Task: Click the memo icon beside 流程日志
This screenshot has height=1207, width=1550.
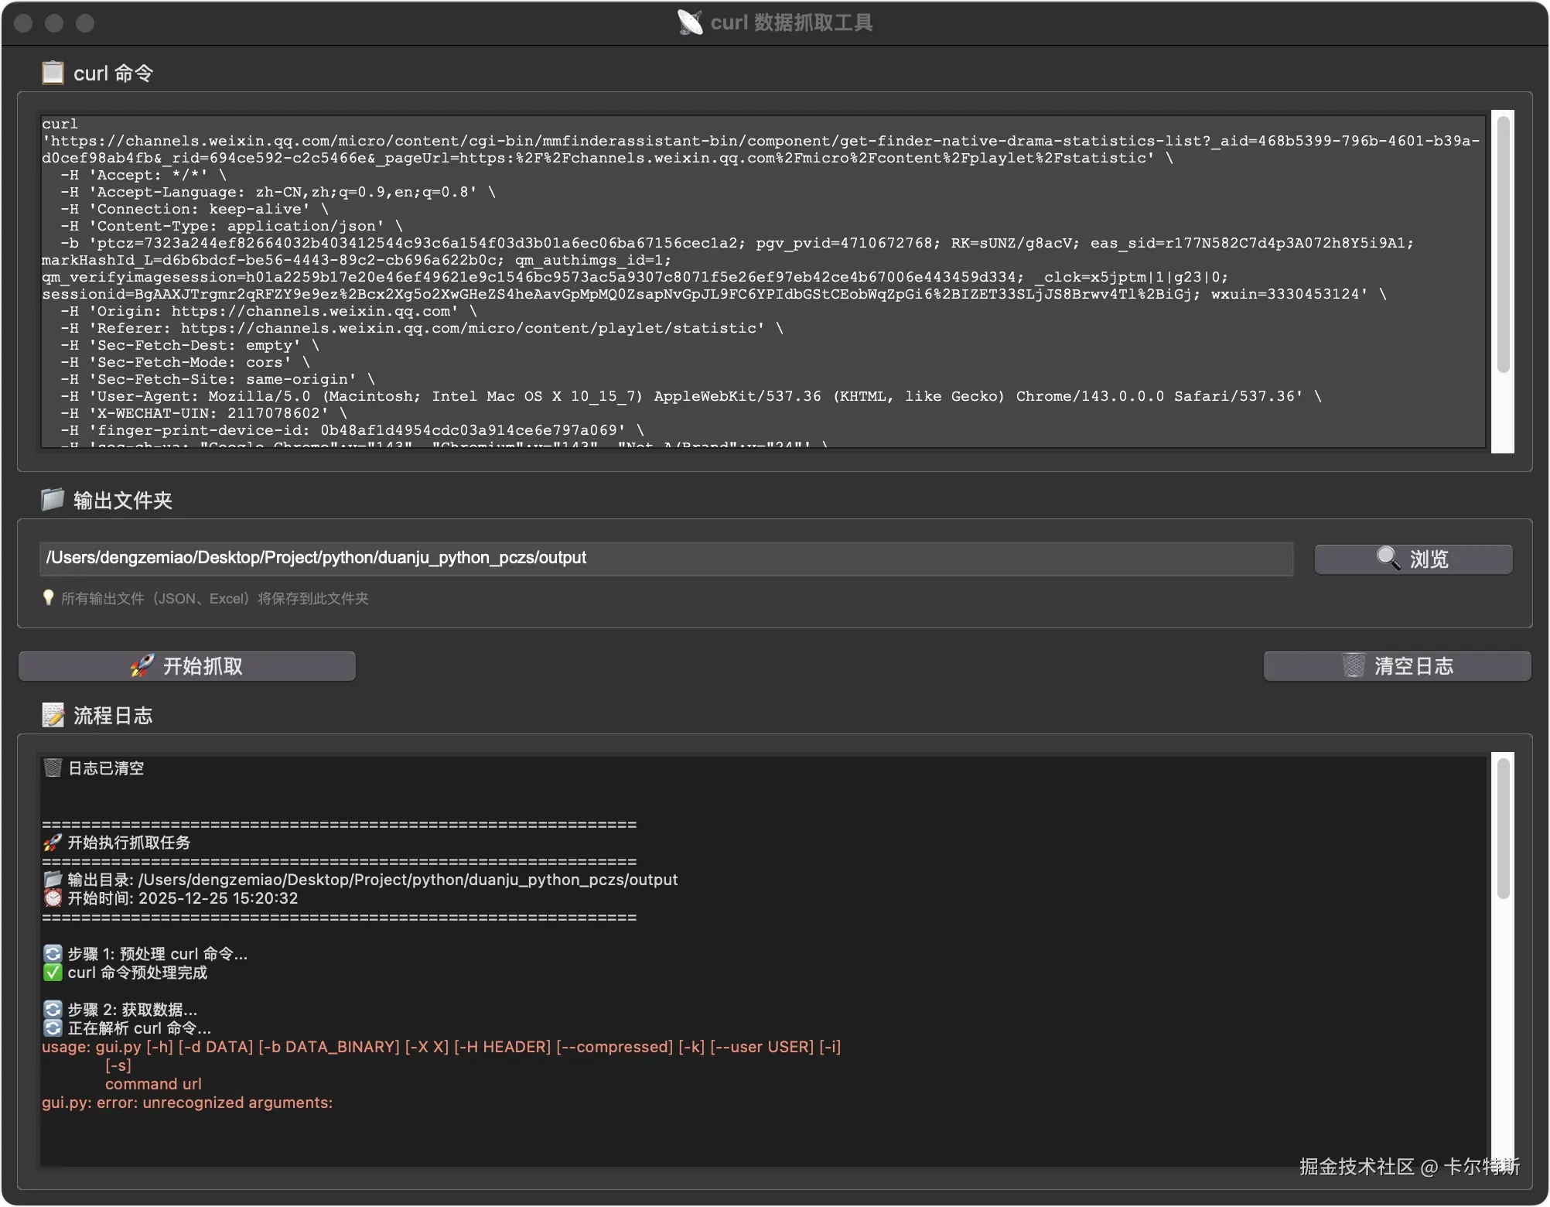Action: tap(53, 715)
